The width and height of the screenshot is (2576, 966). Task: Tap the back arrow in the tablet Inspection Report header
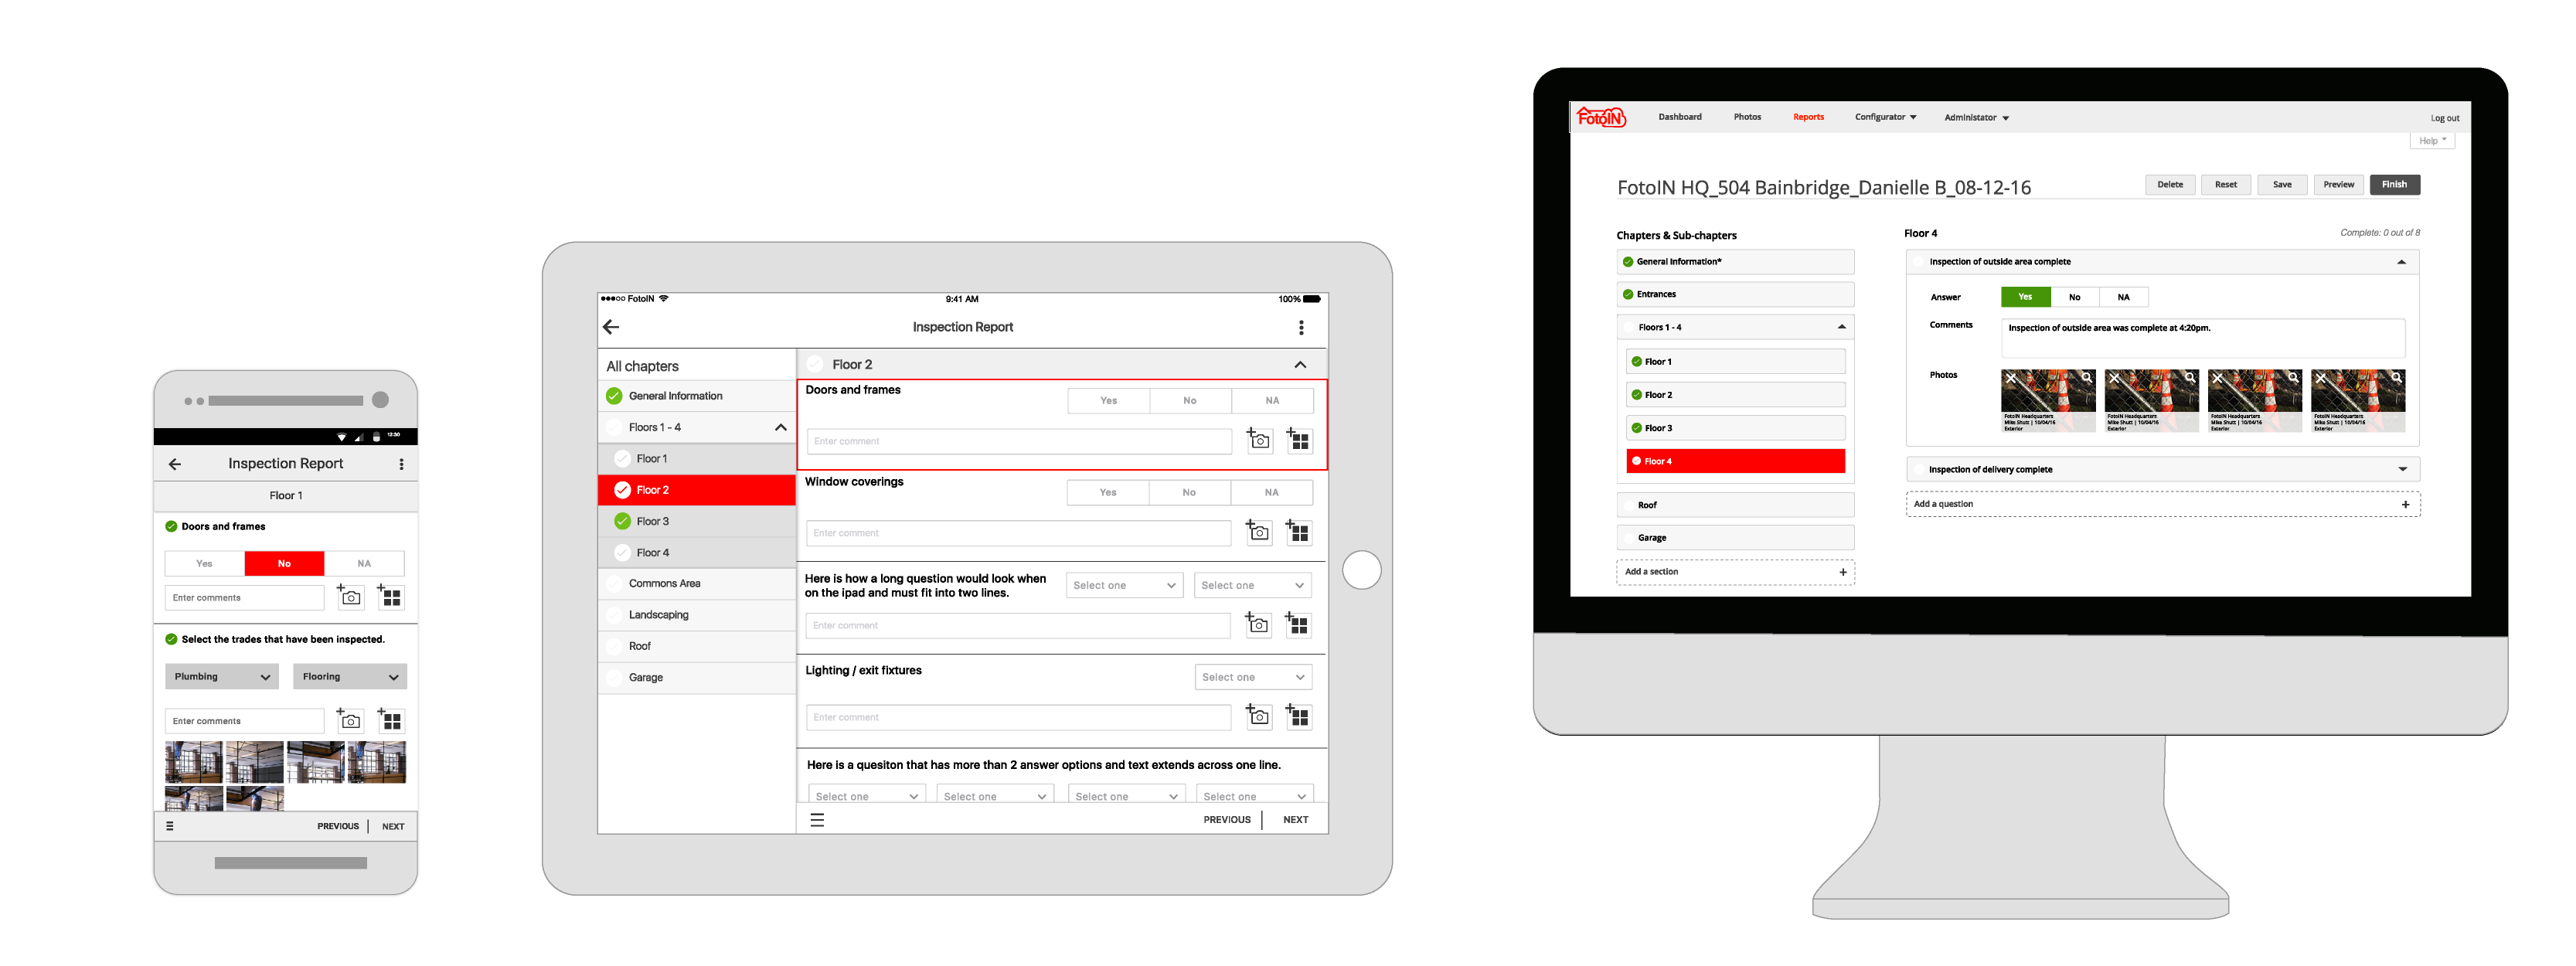(611, 327)
